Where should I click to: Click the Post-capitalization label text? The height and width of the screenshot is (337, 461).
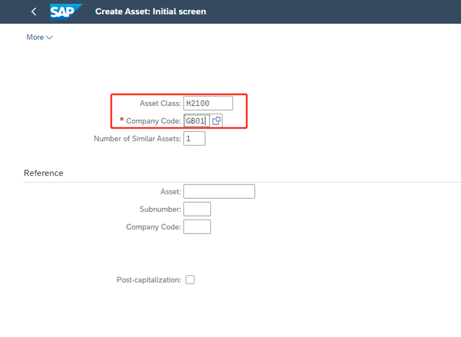pyautogui.click(x=149, y=279)
